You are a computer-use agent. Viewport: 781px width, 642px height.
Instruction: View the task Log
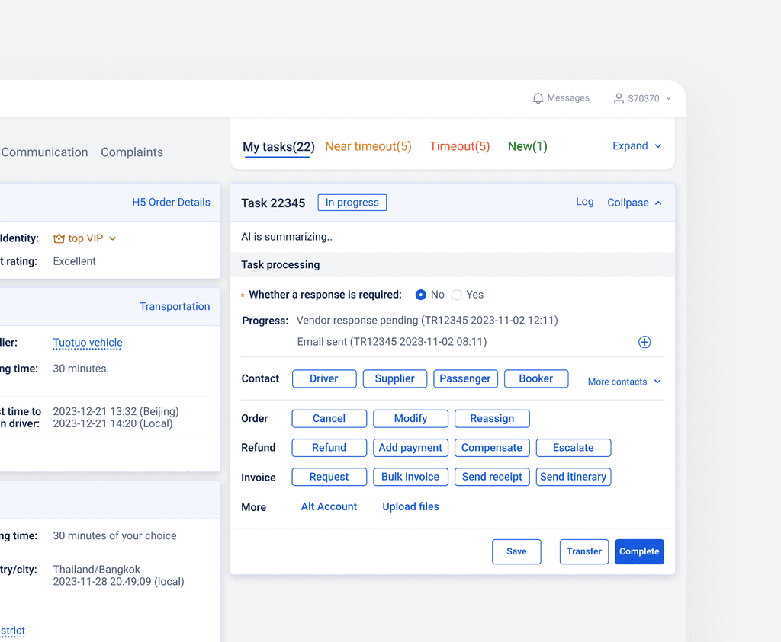585,202
